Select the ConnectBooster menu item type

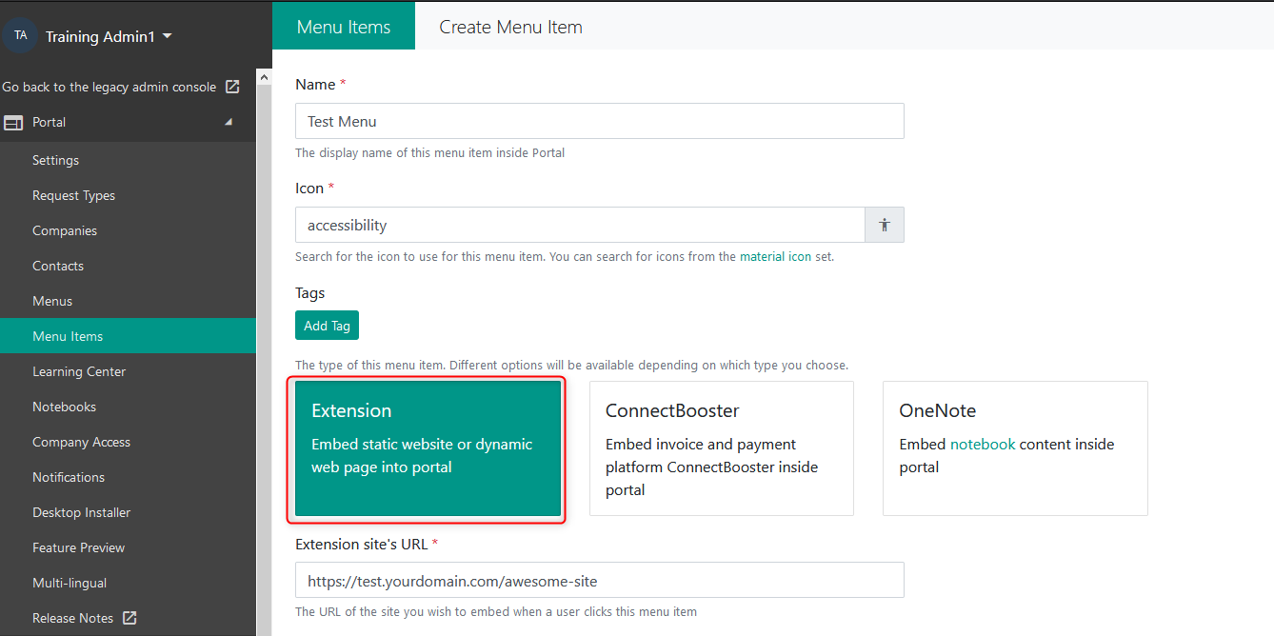pos(721,448)
